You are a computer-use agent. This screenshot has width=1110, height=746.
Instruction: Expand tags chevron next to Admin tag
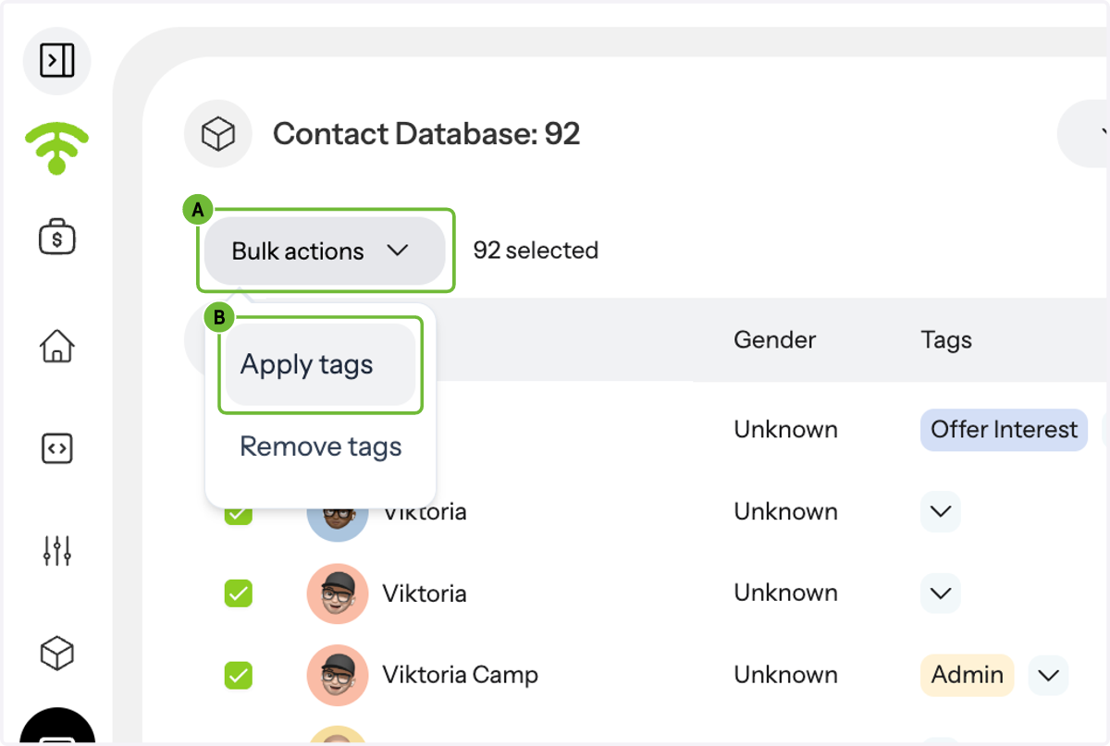click(x=1048, y=675)
